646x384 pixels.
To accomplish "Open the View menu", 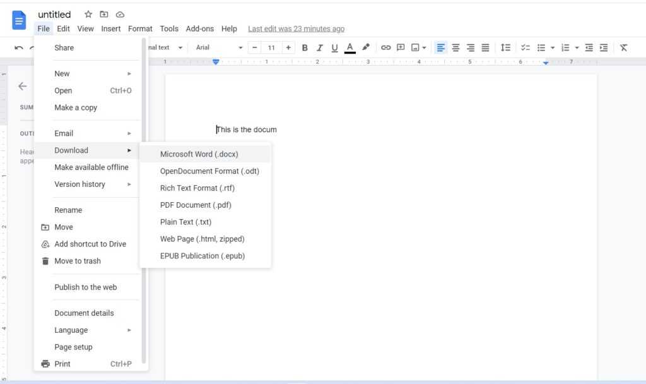I will (85, 28).
